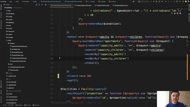The image size is (190, 107).
Task: Open the Terminal tool window
Action: pos(28,105)
